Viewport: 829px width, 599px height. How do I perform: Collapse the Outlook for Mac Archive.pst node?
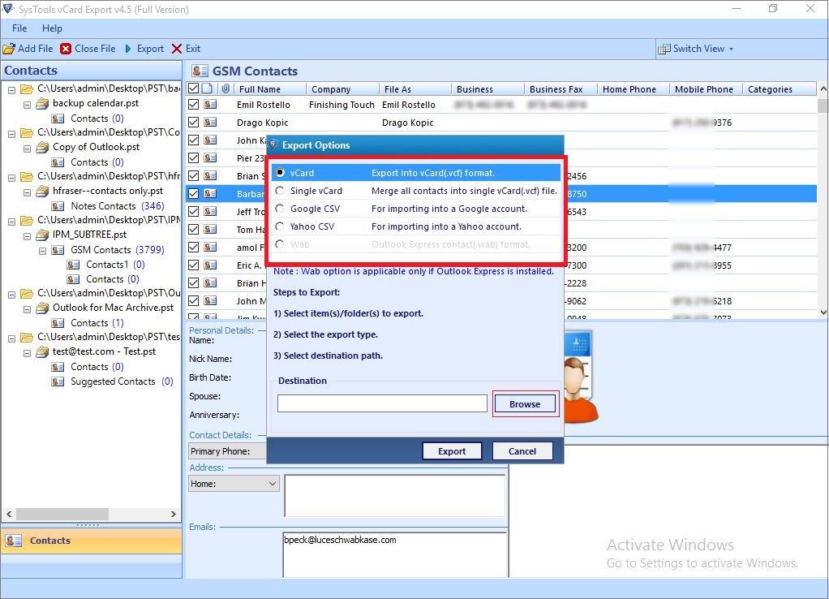27,309
